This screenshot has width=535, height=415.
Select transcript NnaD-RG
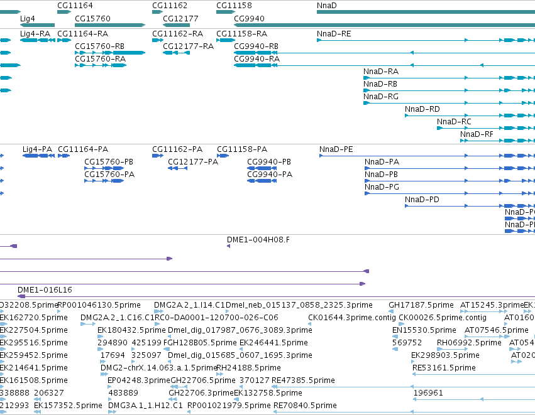[x=449, y=103]
